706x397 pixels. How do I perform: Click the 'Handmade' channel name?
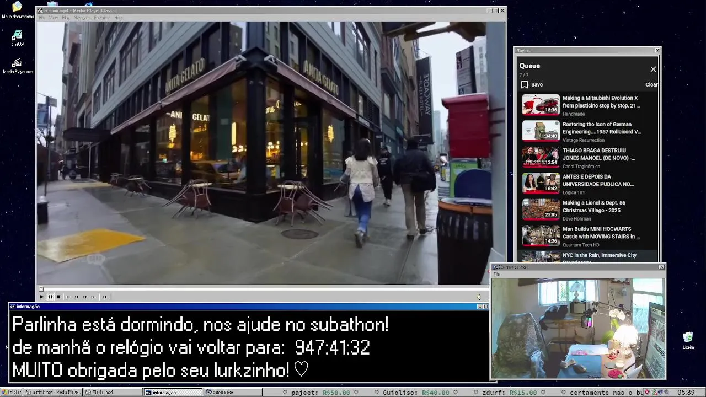pos(573,114)
